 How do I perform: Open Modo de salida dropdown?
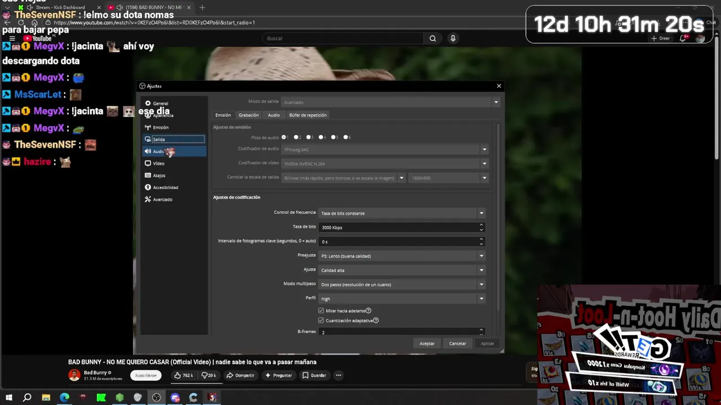tap(390, 102)
